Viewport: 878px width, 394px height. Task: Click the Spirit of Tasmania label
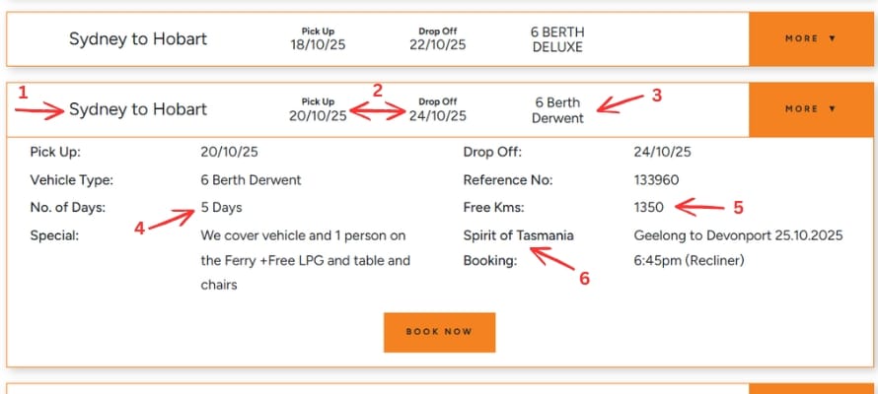click(518, 236)
